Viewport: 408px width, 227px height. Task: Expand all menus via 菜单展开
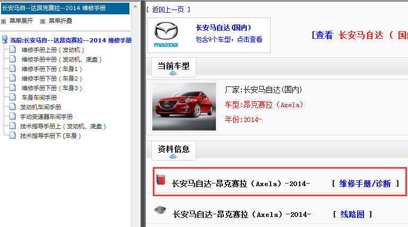point(21,21)
